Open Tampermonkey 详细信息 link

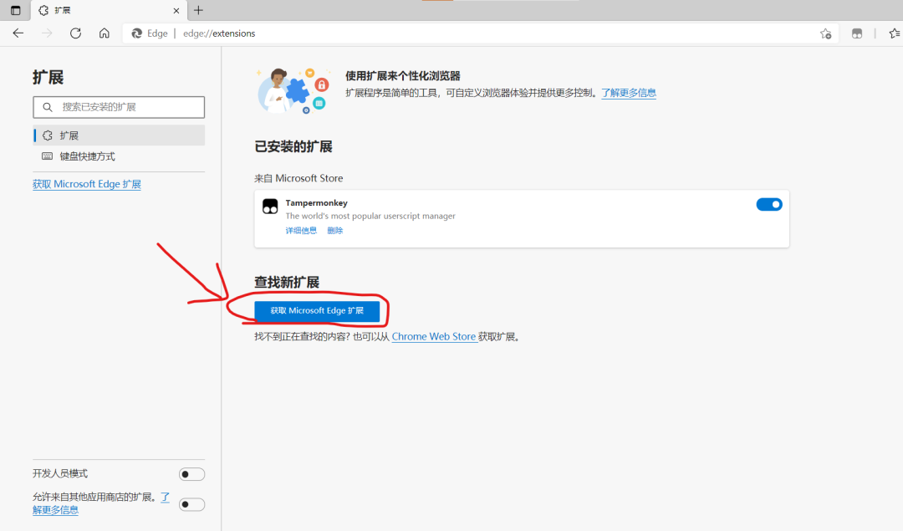coord(301,230)
